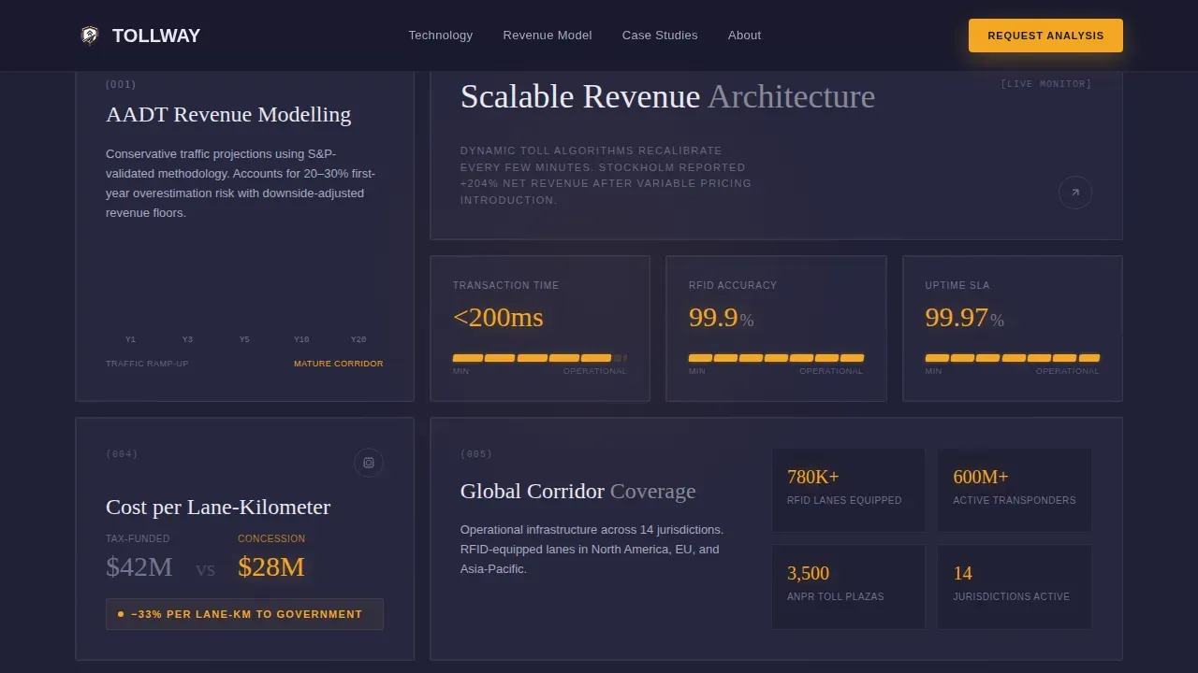This screenshot has height=673, width=1198.
Task: Click the (005) card number label
Action: (x=476, y=454)
